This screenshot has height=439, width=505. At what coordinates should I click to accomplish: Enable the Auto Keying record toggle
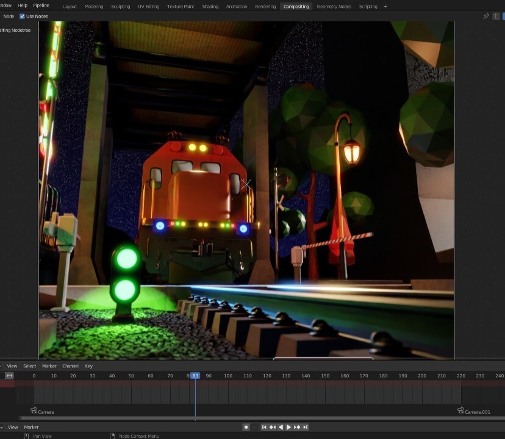click(x=246, y=427)
